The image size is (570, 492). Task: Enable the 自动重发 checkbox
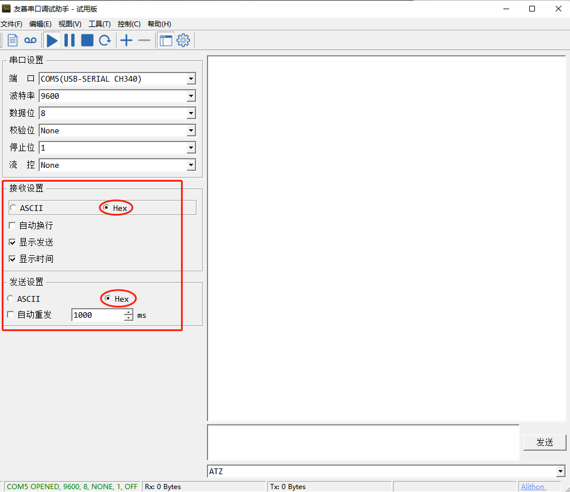10,314
